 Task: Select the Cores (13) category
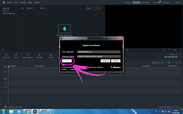[5, 11]
